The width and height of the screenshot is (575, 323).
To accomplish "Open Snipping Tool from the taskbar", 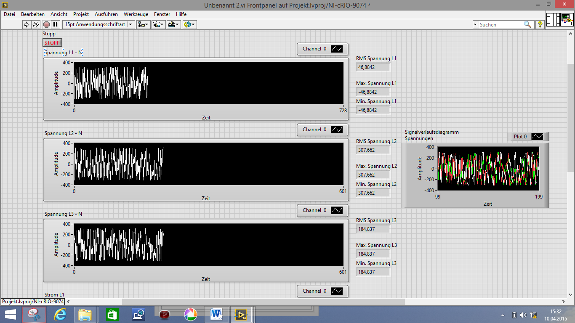I will pyautogui.click(x=34, y=315).
